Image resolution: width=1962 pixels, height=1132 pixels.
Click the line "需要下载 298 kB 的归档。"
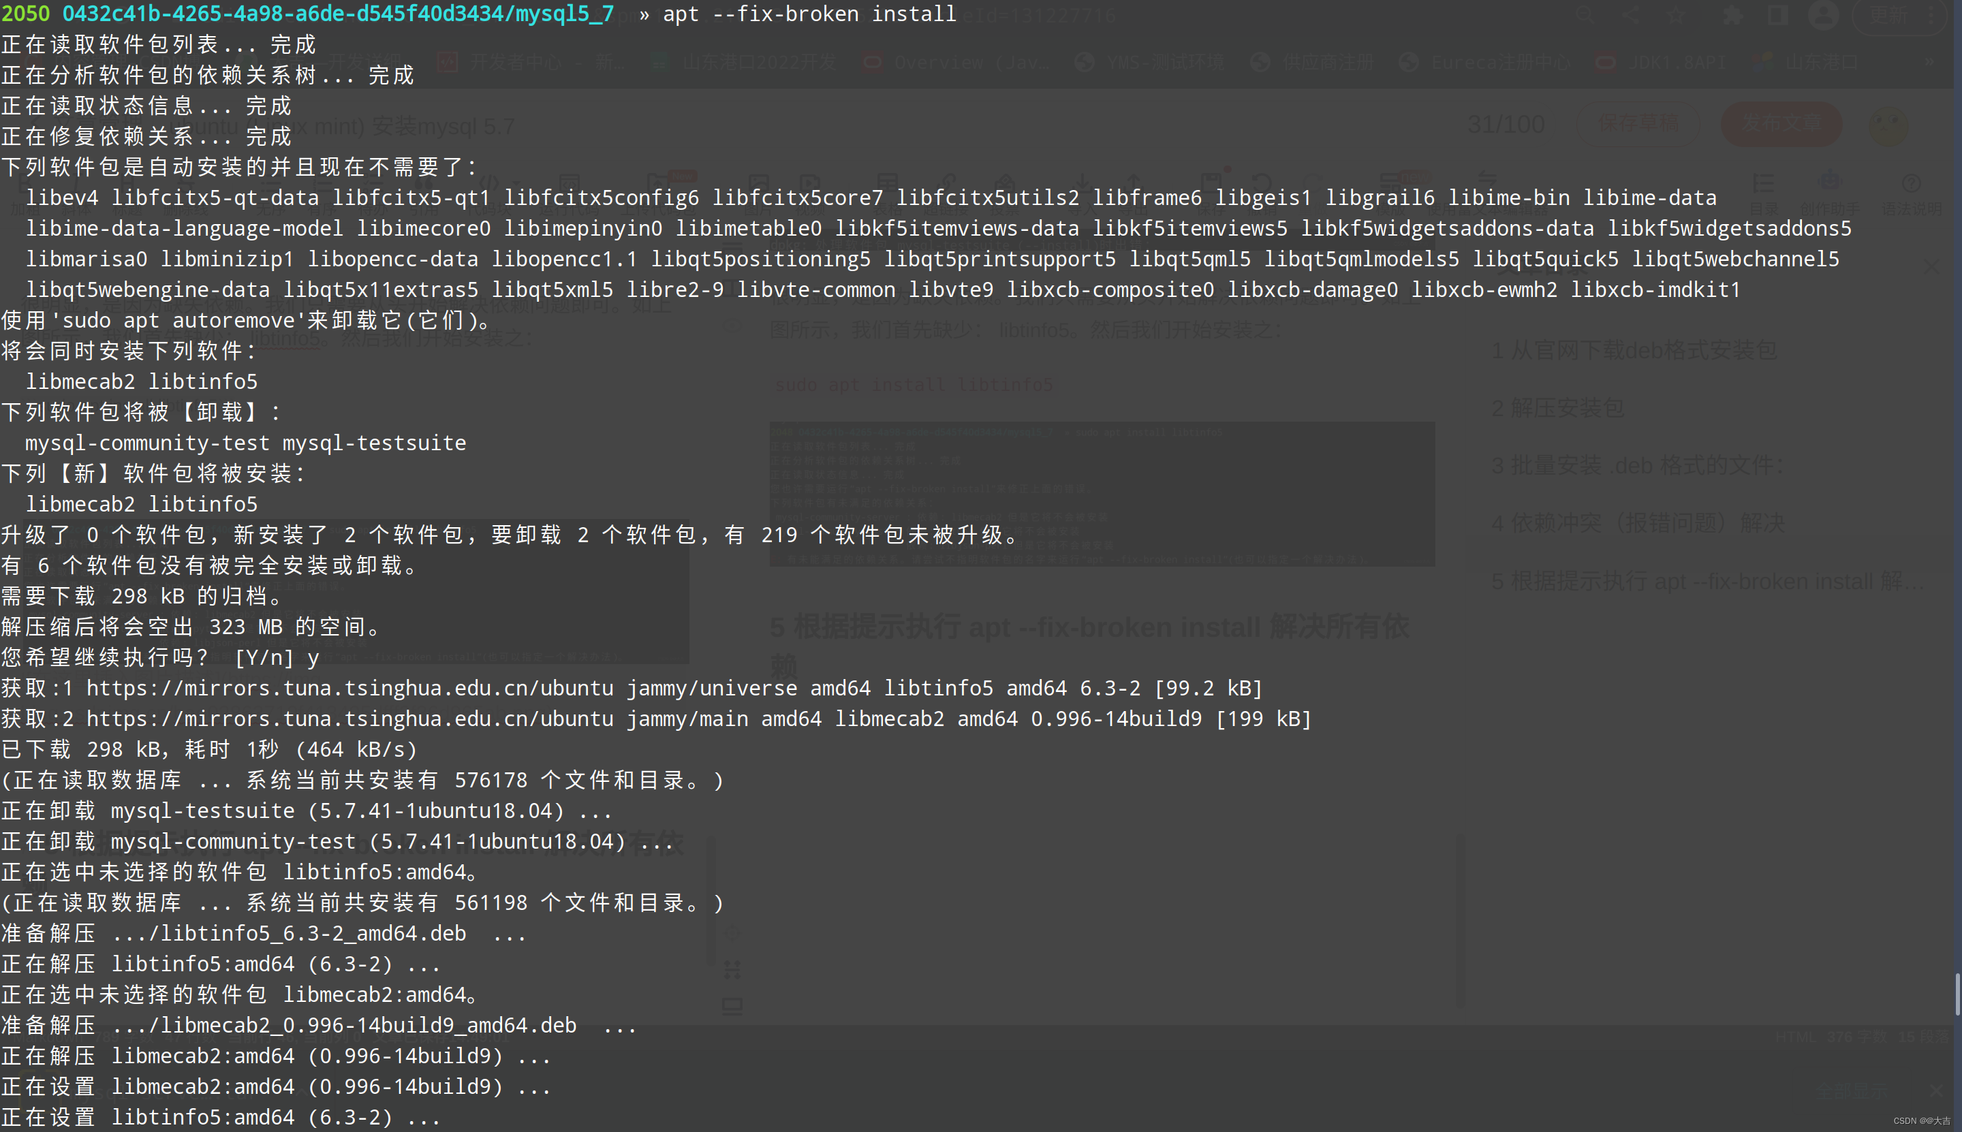click(x=142, y=597)
